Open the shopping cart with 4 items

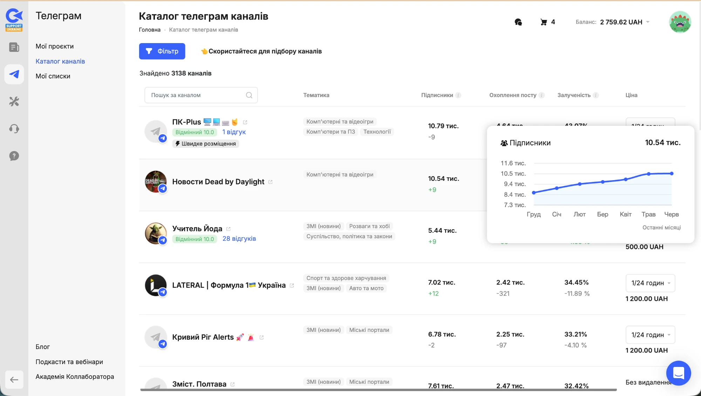tap(548, 22)
